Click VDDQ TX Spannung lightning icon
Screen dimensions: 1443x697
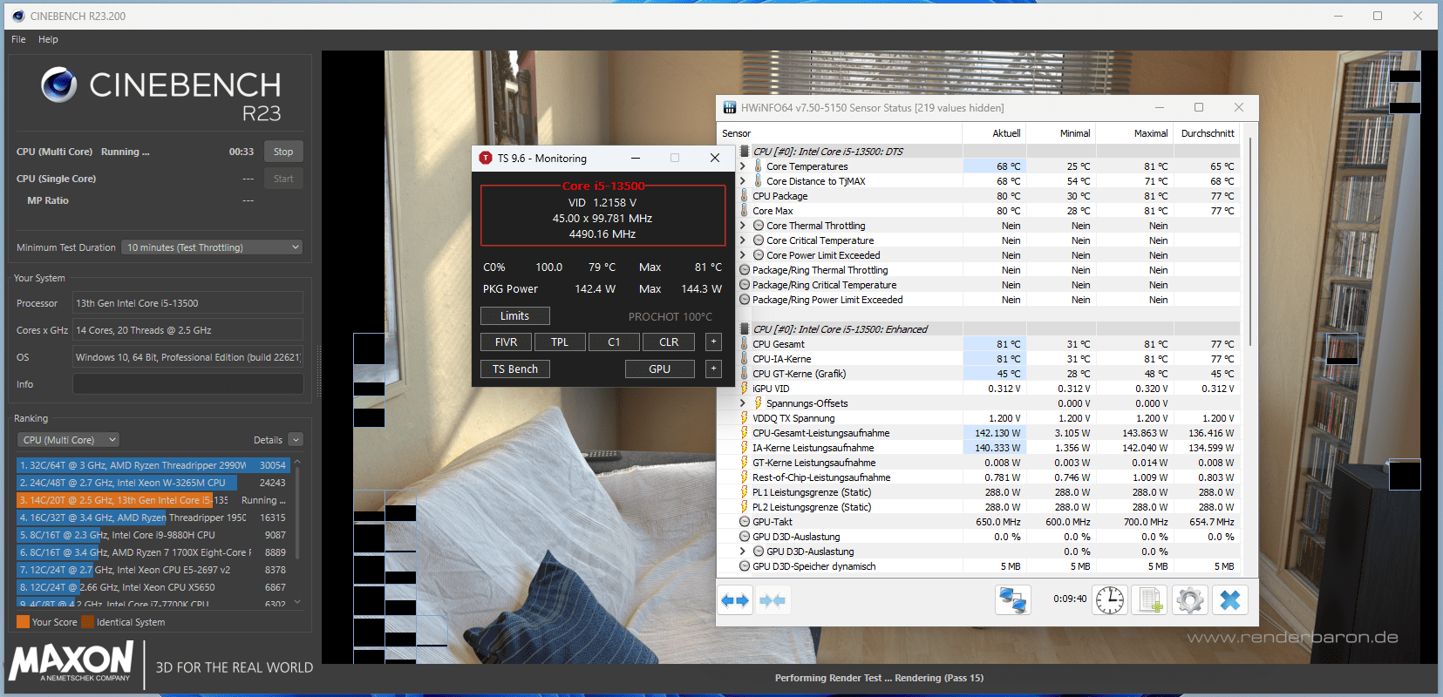pyautogui.click(x=744, y=417)
